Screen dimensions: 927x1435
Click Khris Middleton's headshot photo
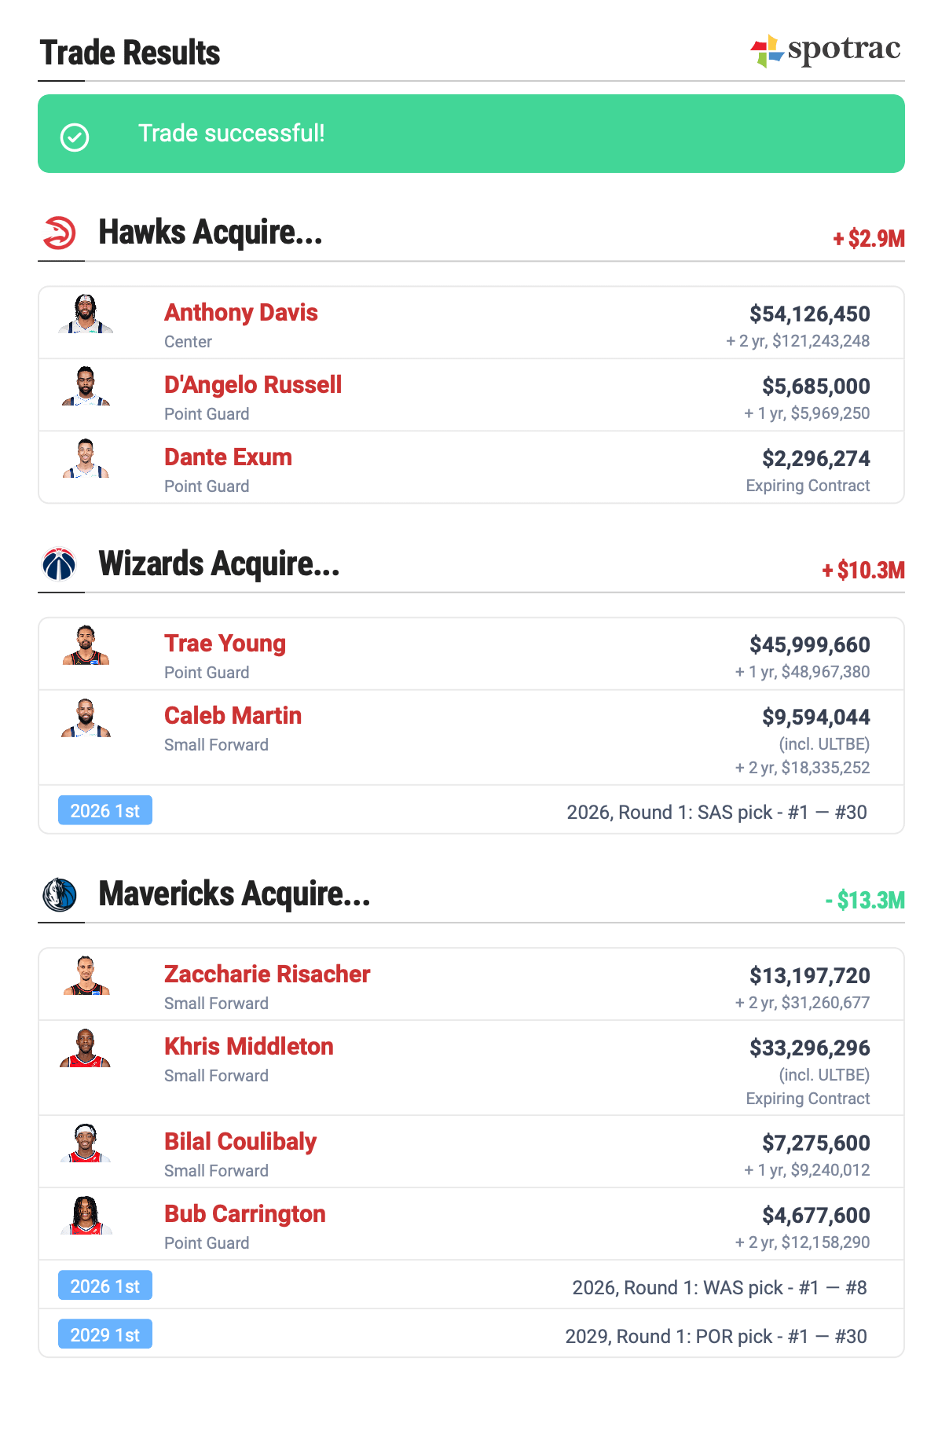[x=86, y=1048]
